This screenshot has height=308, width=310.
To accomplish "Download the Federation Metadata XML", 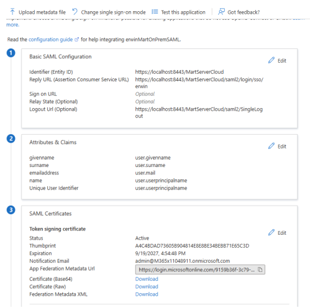I will [x=147, y=294].
